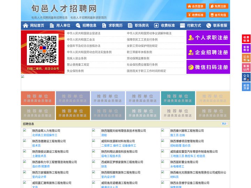This screenshot has height=188, width=251.
Task: Open 西咸新区梦想家装饰工程有限公司 link
Action: click(x=122, y=162)
